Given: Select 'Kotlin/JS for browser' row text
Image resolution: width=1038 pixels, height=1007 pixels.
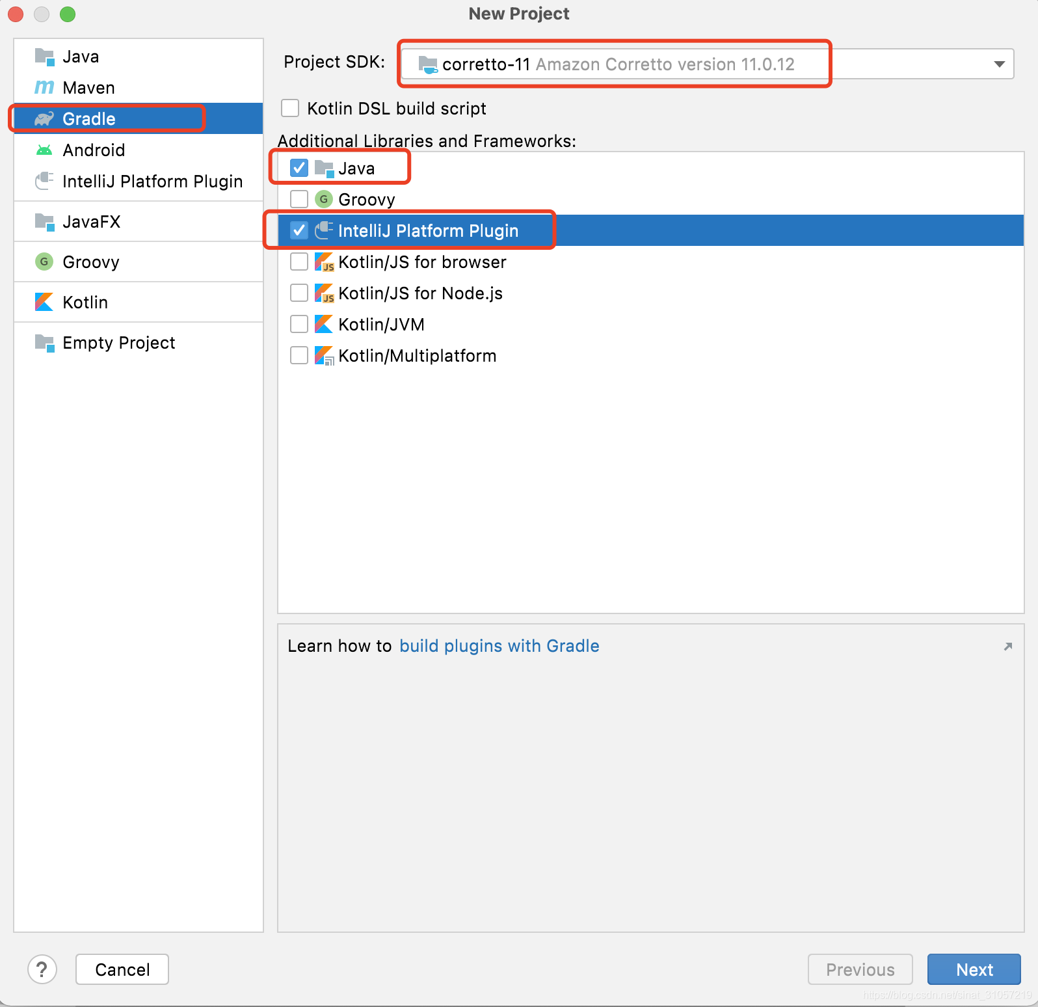Looking at the screenshot, I should pyautogui.click(x=422, y=262).
